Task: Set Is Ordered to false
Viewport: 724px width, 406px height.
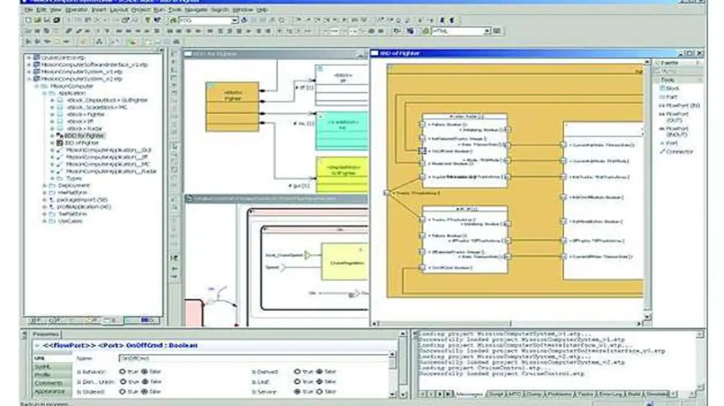Action: 144,391
